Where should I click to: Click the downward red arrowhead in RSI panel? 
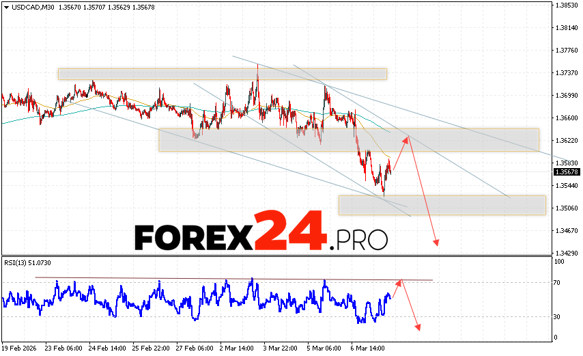click(417, 327)
